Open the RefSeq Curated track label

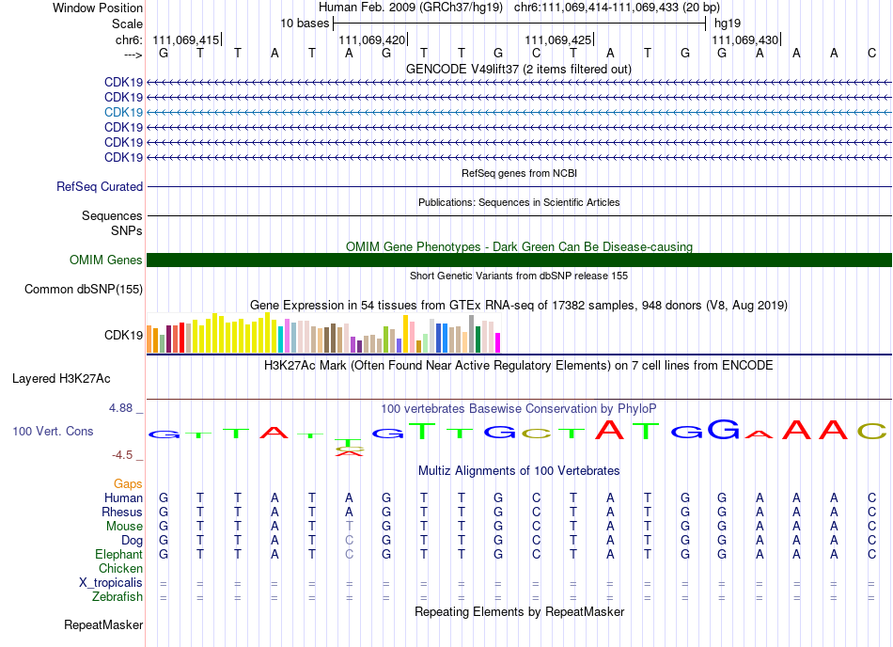(100, 186)
